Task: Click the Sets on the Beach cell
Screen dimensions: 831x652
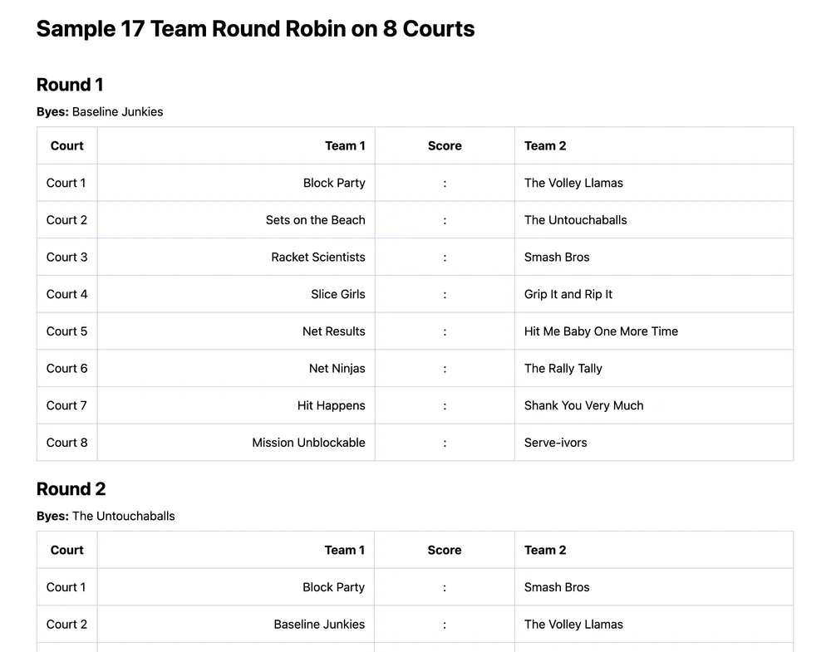Action: click(x=315, y=220)
